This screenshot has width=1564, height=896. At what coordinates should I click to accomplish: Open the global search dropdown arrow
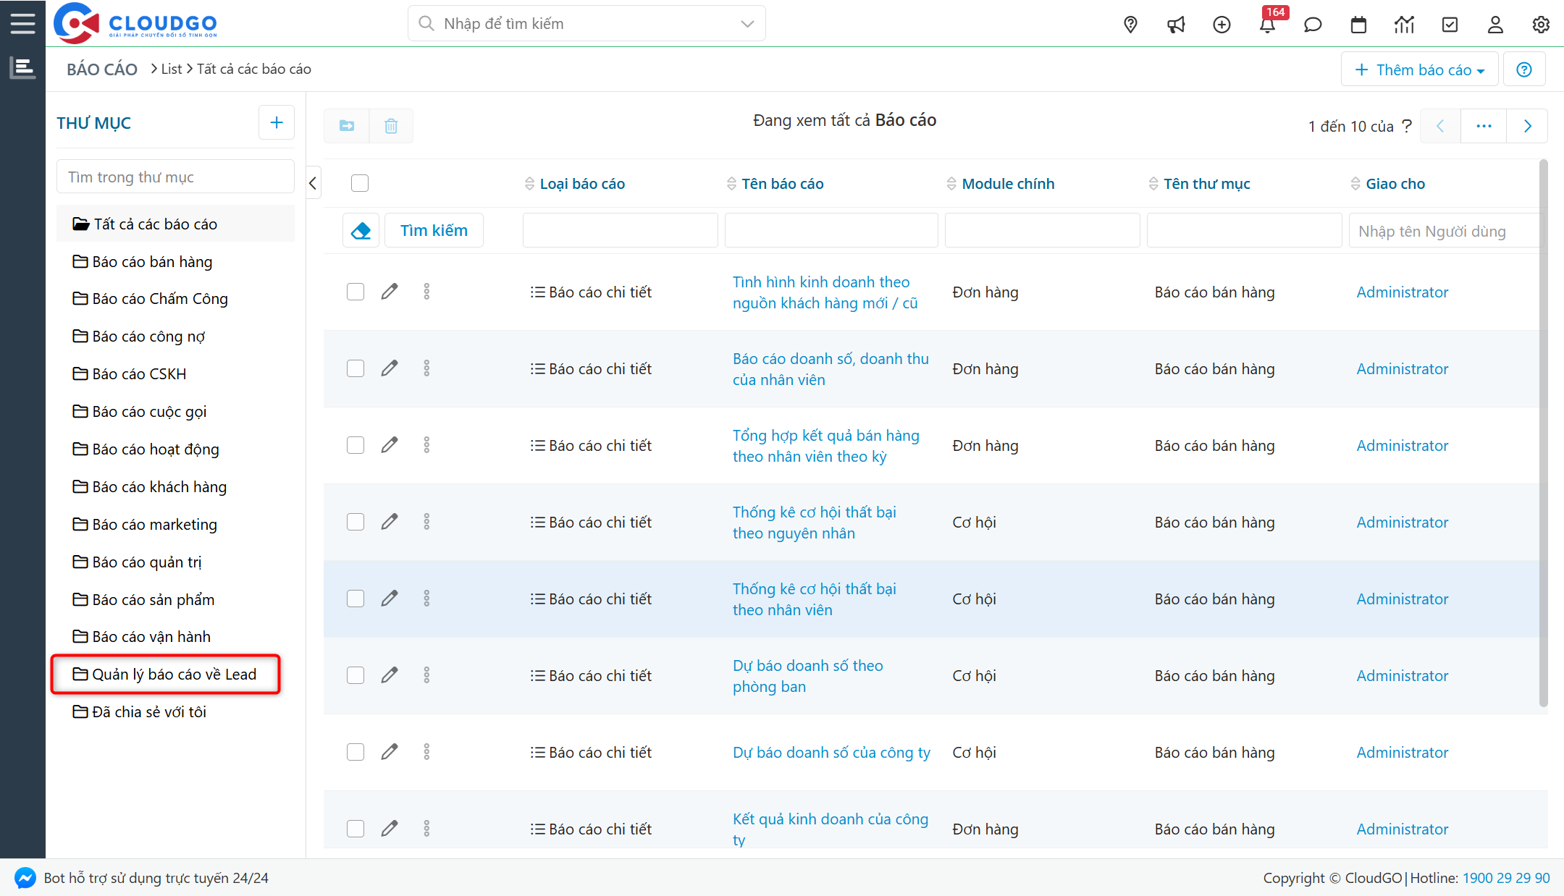click(x=747, y=24)
